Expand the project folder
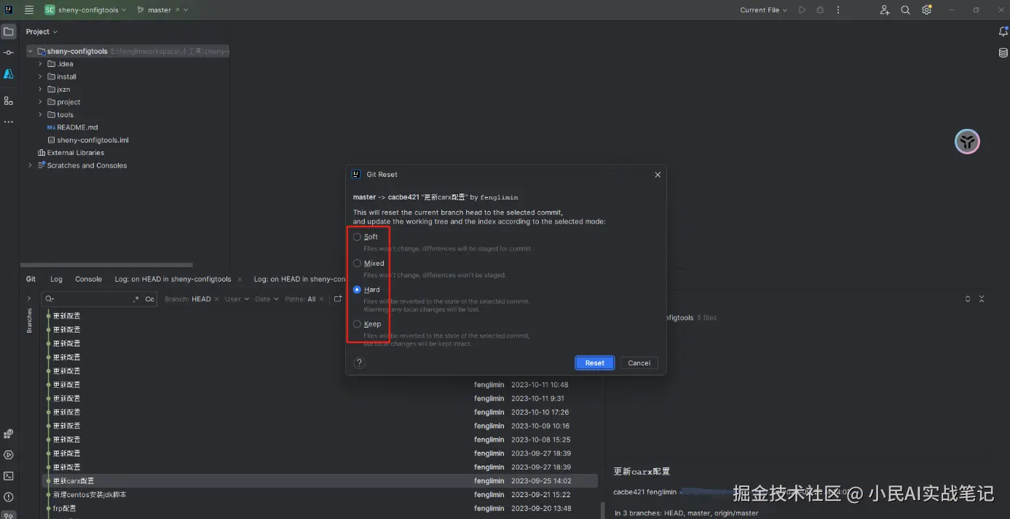1010x519 pixels. [x=41, y=102]
